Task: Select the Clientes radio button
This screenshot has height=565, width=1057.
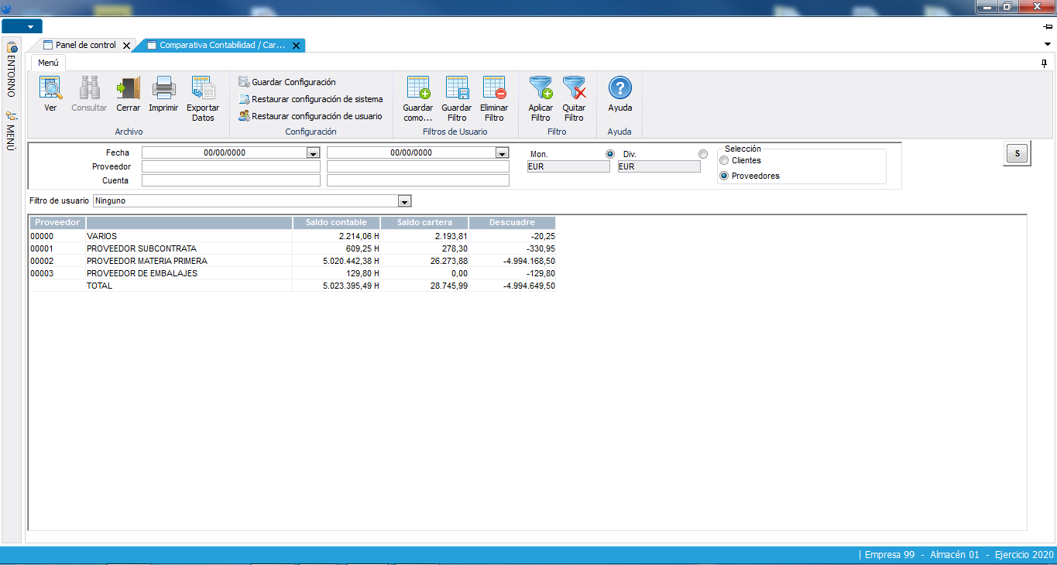Action: click(724, 161)
